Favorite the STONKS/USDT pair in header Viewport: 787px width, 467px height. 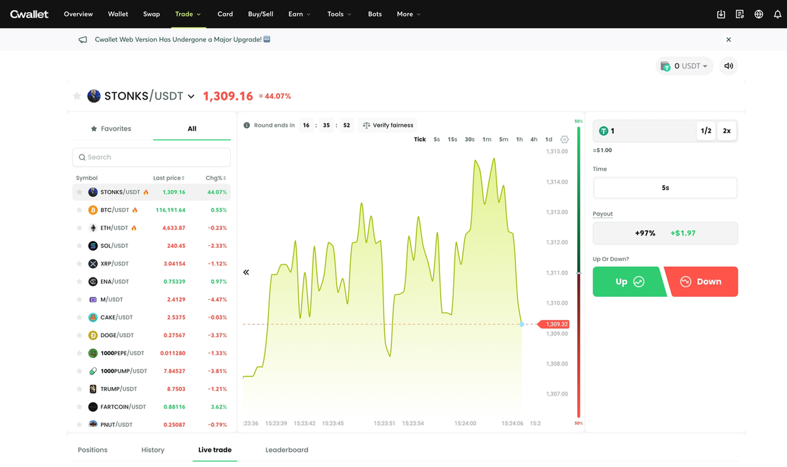(x=77, y=96)
